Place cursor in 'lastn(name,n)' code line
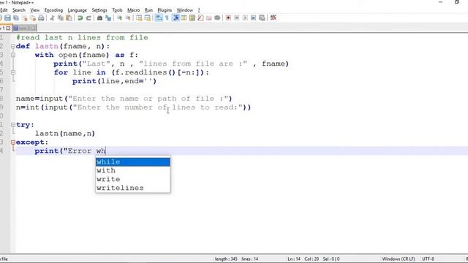Screen dimensions: 468x263 (x=65, y=134)
